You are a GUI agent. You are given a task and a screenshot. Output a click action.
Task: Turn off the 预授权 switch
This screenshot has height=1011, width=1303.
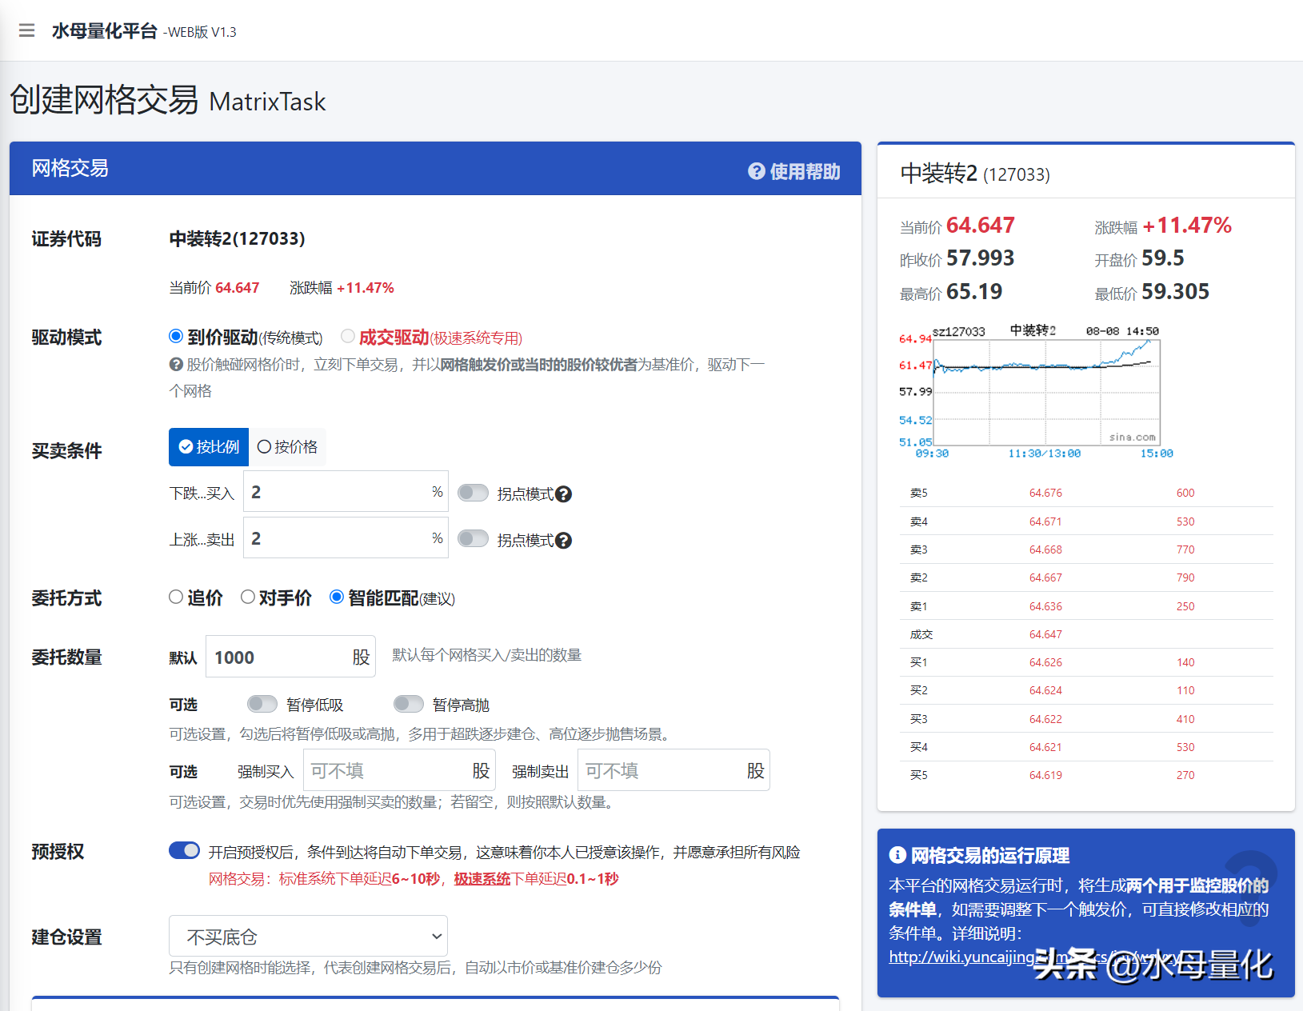click(x=185, y=850)
